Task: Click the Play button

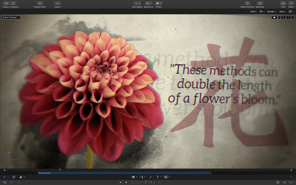Action: pyautogui.click(x=126, y=182)
